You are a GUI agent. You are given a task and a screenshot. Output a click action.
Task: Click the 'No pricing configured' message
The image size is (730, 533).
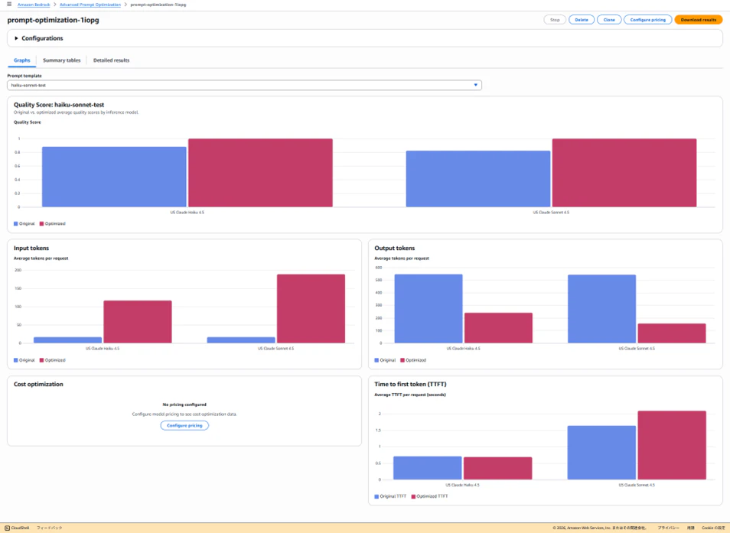[x=184, y=405]
